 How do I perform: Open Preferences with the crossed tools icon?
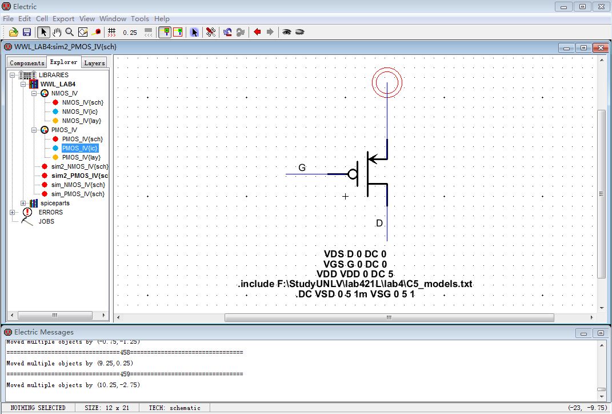pos(211,32)
